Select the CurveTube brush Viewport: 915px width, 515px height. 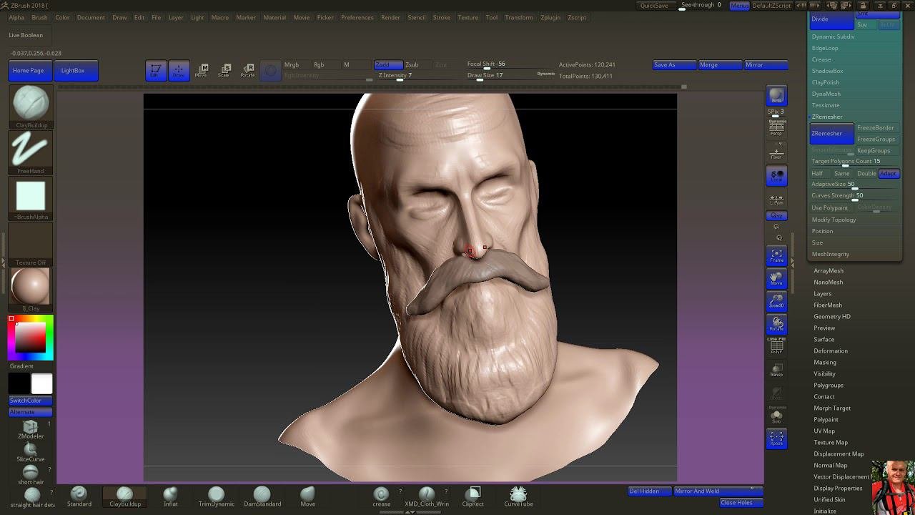pos(518,495)
